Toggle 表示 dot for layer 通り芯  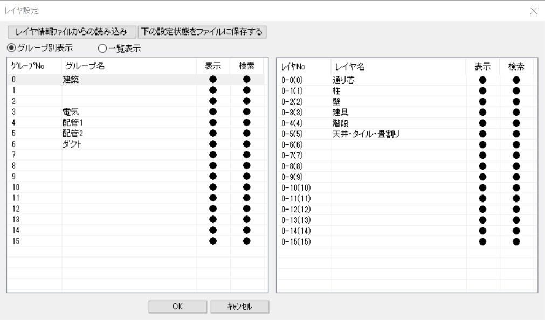[x=482, y=80]
